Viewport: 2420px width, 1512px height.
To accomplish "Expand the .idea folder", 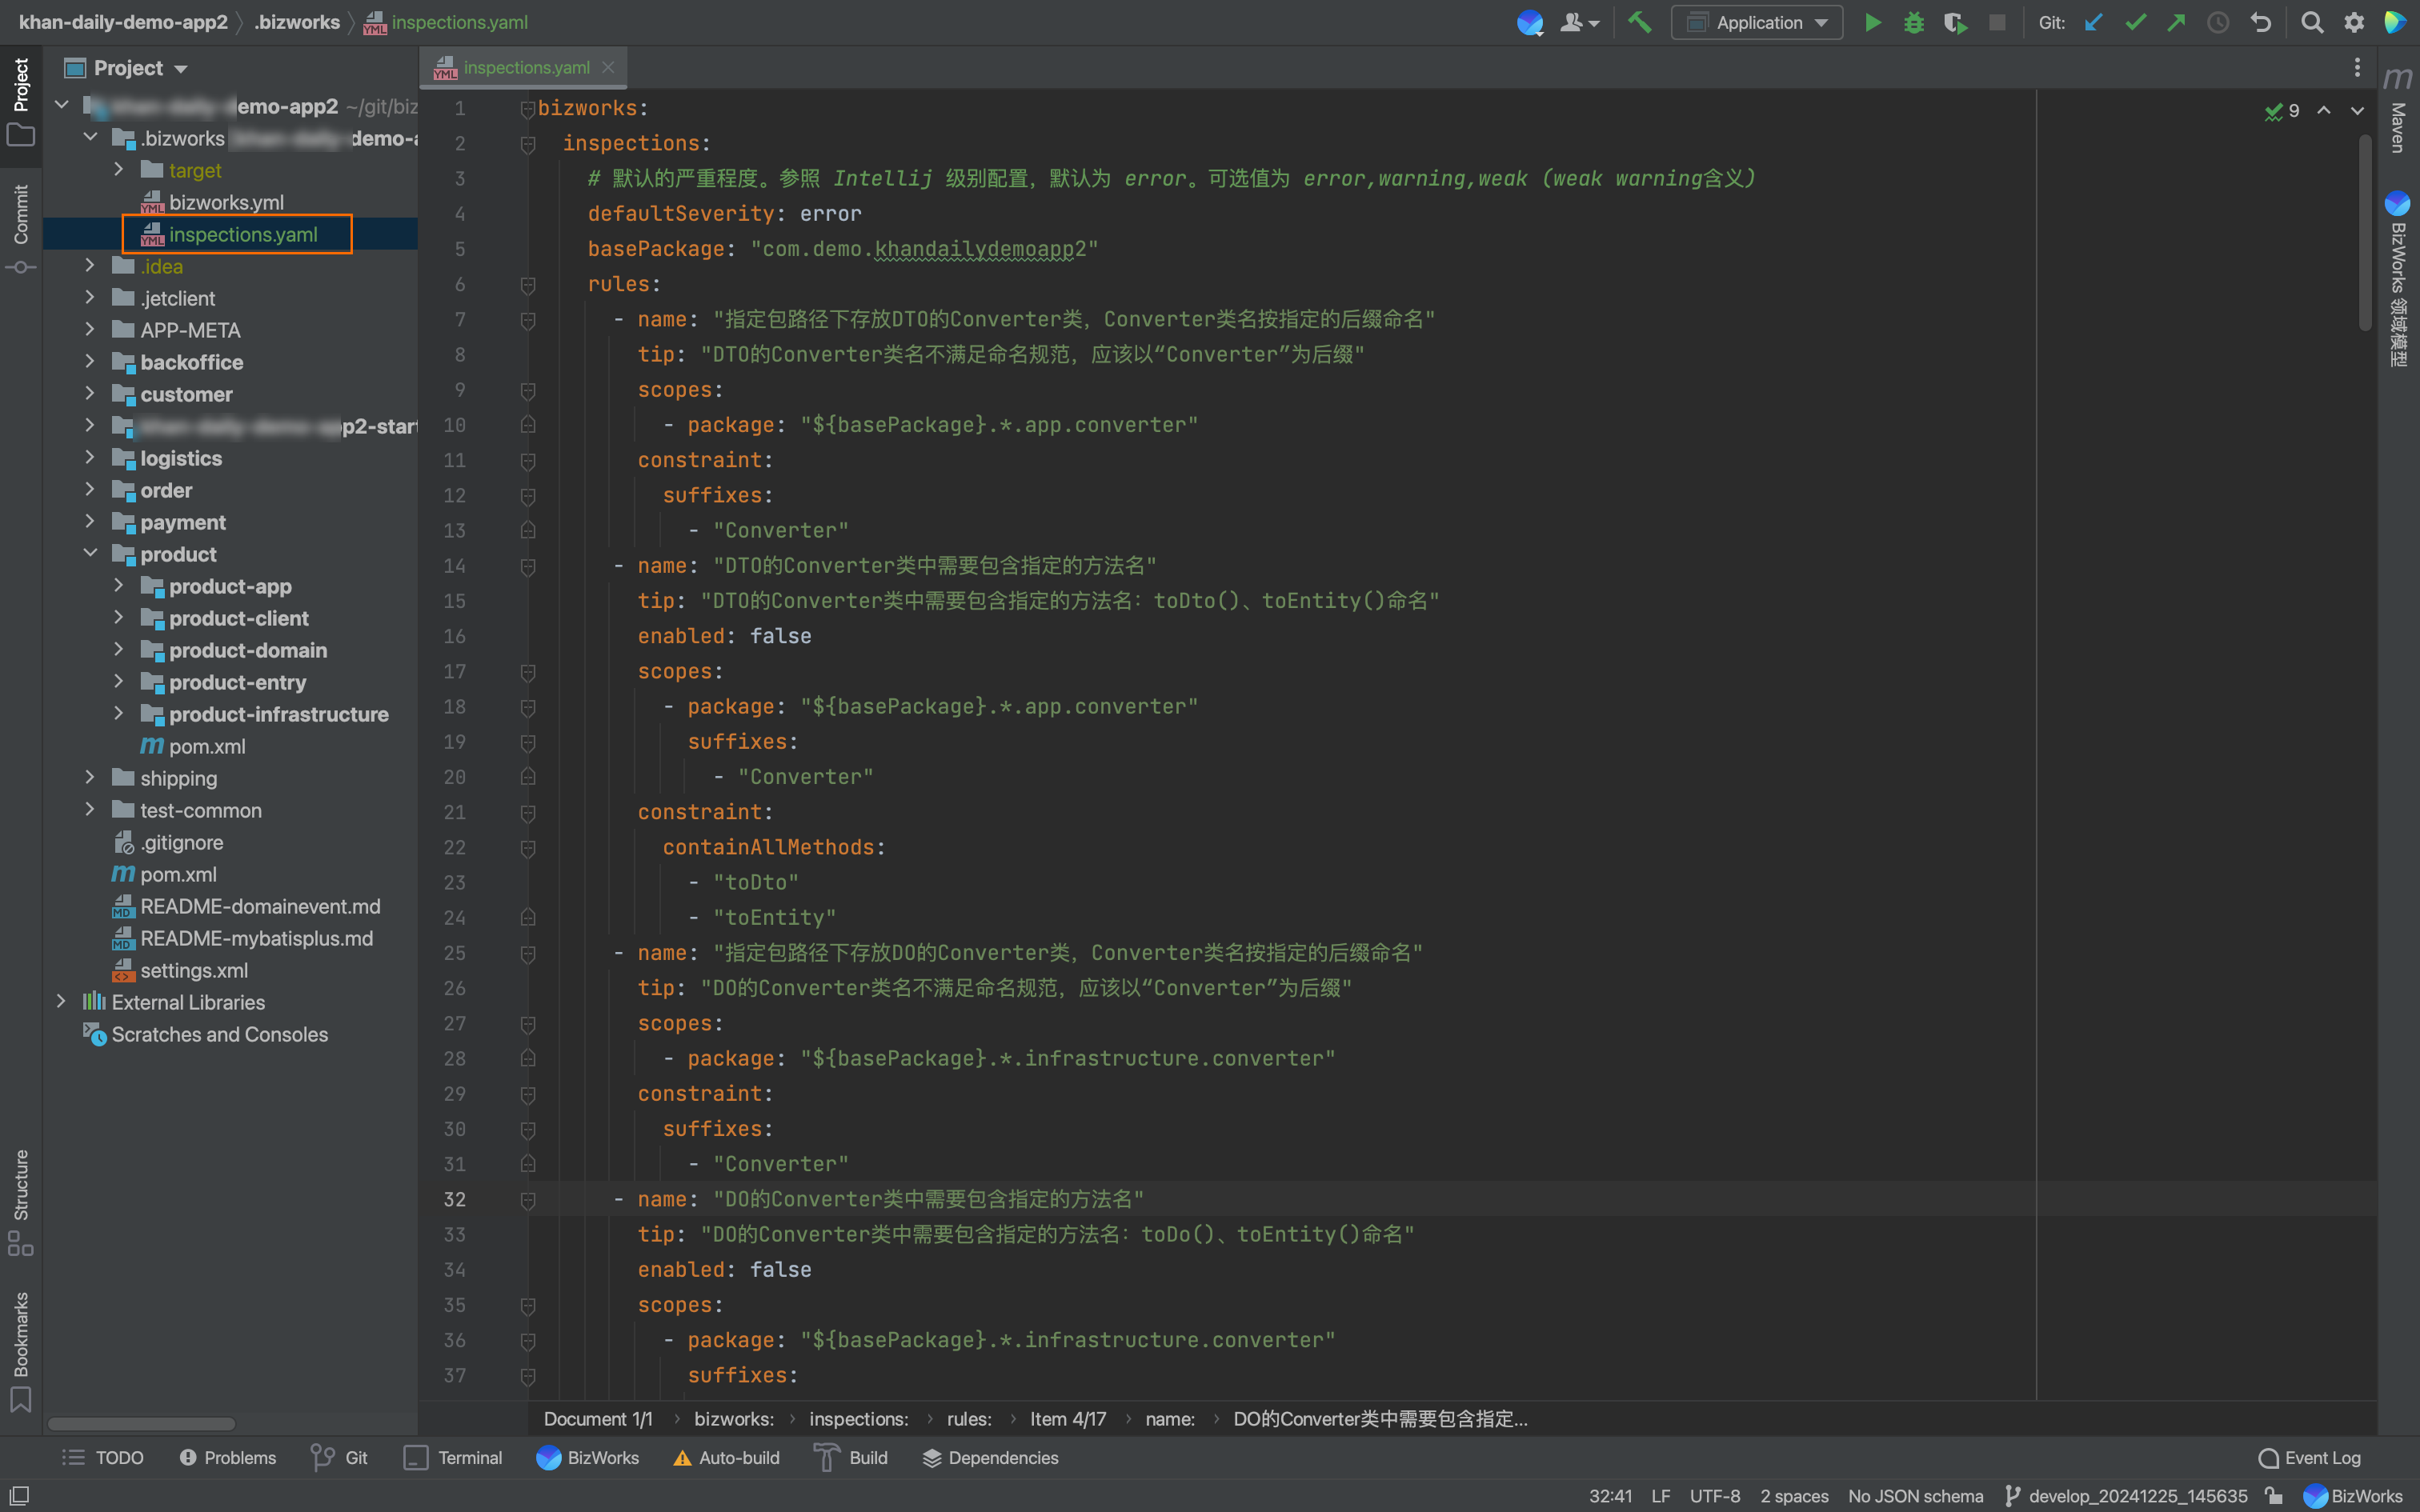I will pos(89,266).
